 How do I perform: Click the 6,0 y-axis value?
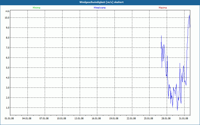[x=7, y=58]
